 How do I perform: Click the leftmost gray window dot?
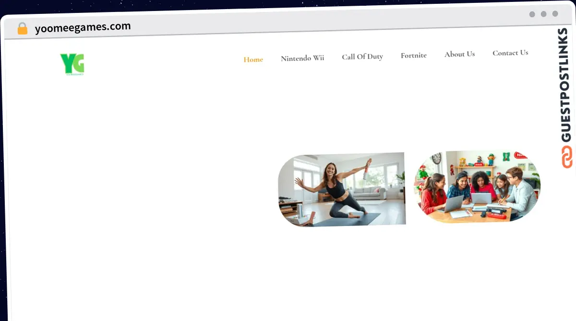tap(532, 14)
